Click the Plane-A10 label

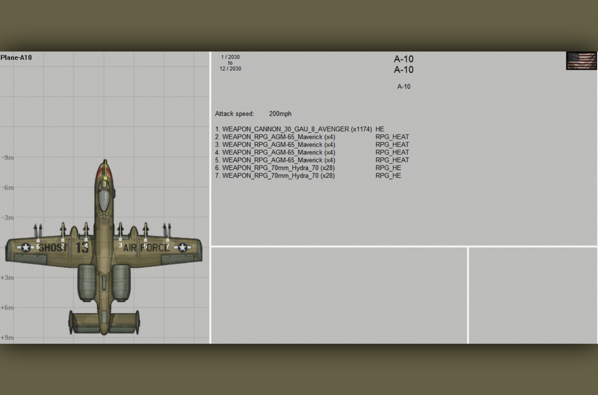point(16,57)
